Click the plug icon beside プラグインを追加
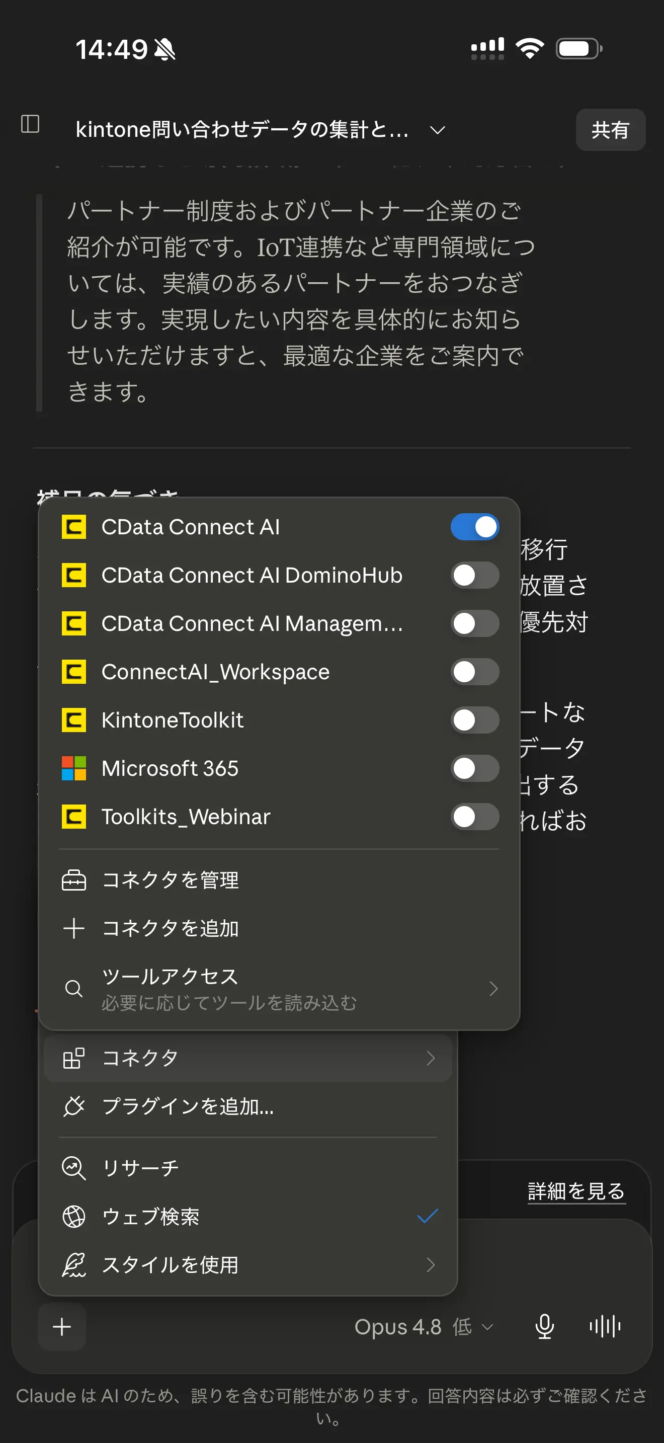 74,1106
